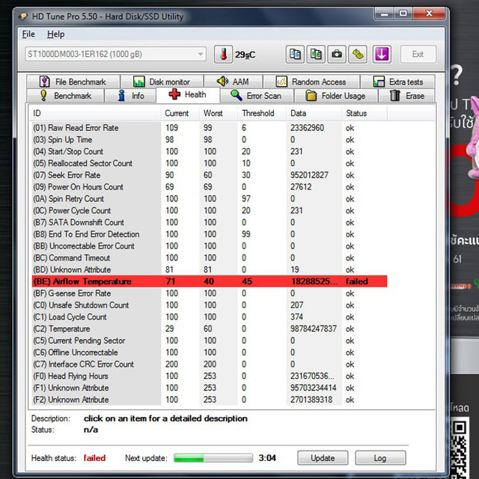
Task: Click the Update button
Action: pos(323,458)
